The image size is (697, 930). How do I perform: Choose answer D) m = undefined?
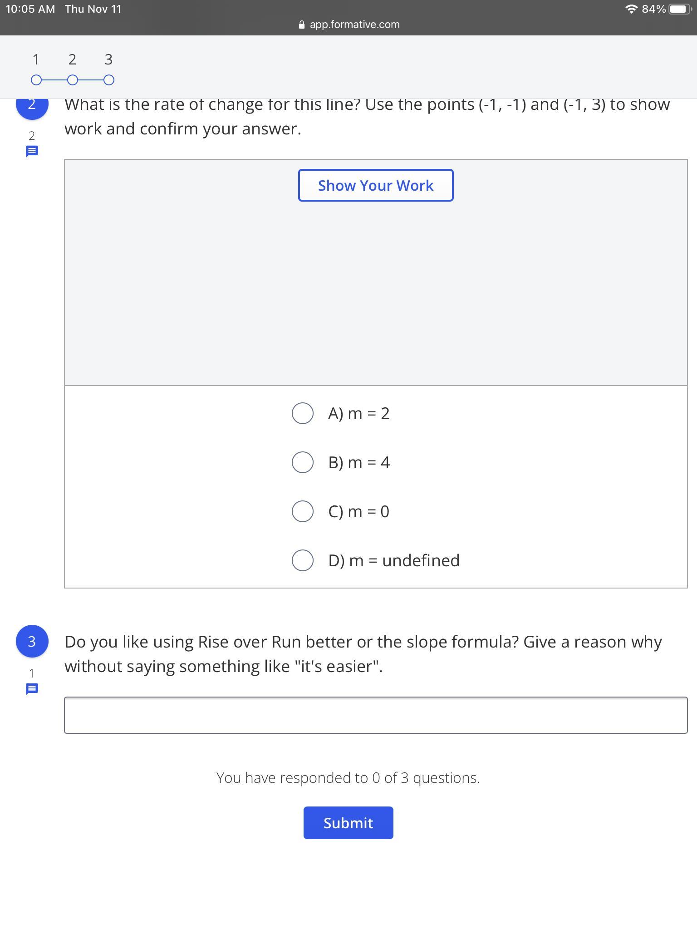point(303,560)
